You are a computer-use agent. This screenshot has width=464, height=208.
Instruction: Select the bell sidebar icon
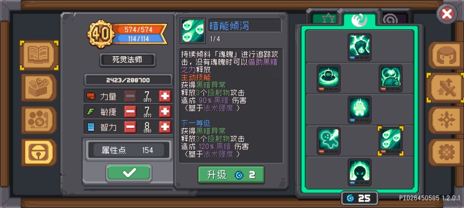tap(39, 152)
